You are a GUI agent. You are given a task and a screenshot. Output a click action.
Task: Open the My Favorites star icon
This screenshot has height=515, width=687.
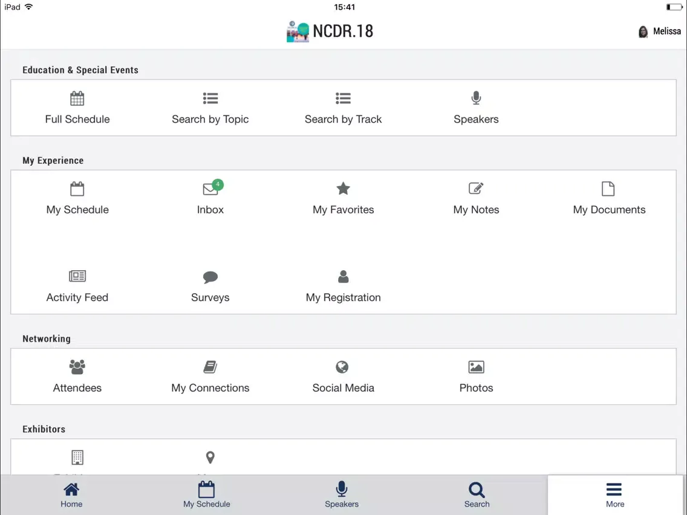[x=343, y=189]
